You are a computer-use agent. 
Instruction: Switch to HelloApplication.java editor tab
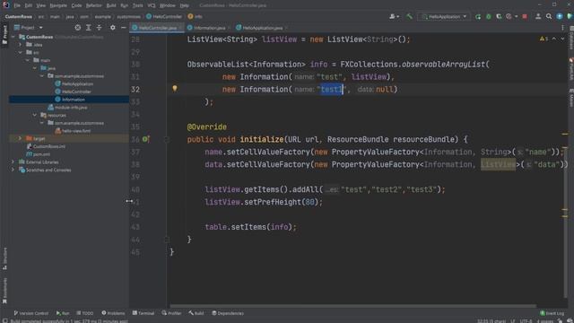[x=262, y=28]
